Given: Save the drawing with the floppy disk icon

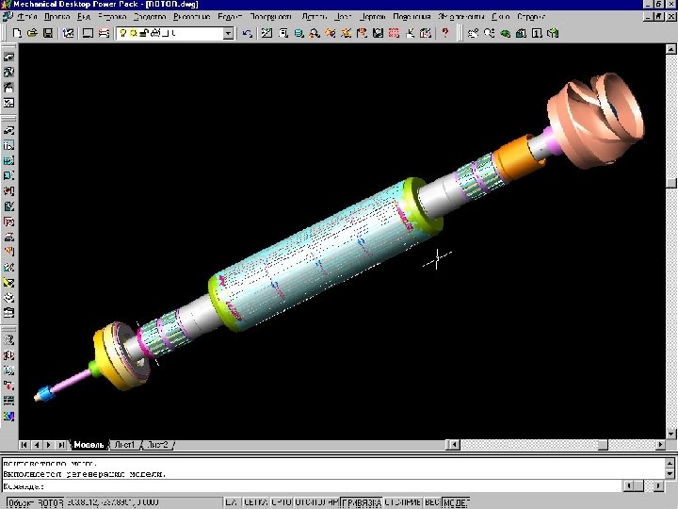Looking at the screenshot, I should point(48,33).
